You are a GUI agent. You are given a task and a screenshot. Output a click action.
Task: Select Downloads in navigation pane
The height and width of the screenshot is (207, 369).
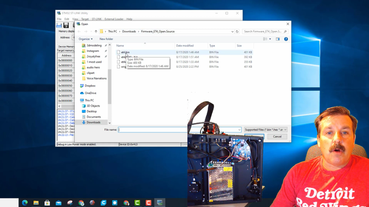click(x=93, y=122)
